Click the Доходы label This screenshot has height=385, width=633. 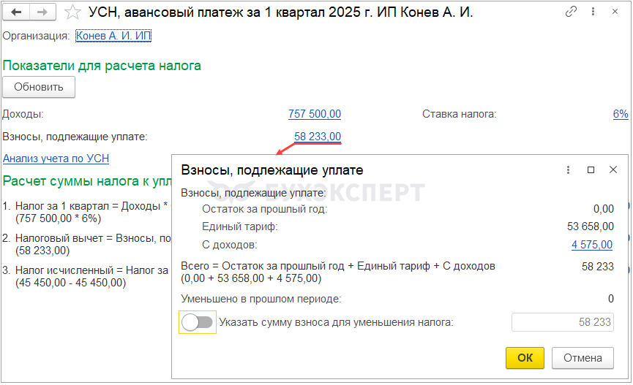(23, 114)
